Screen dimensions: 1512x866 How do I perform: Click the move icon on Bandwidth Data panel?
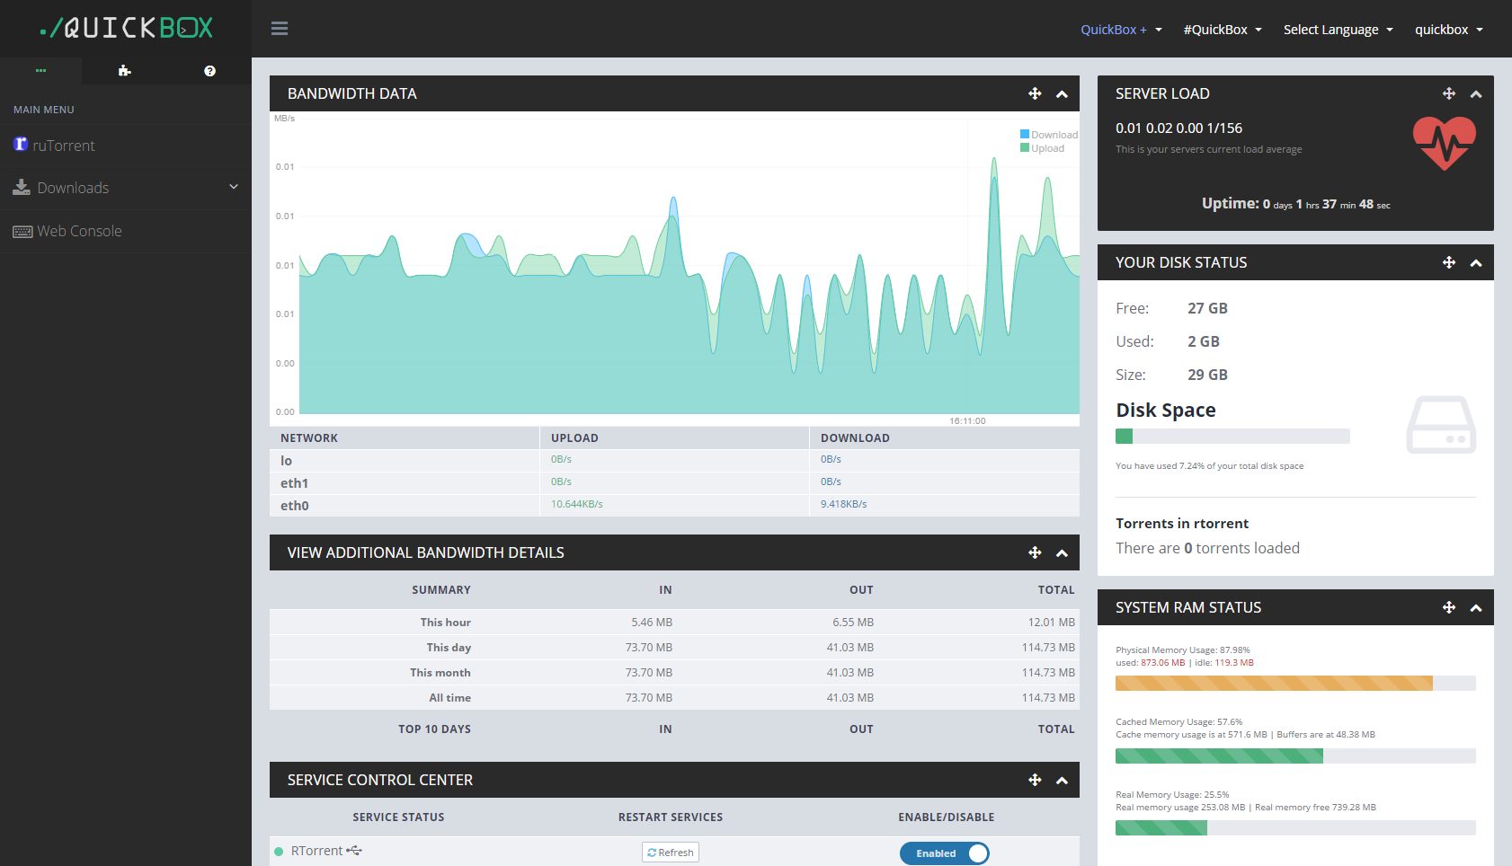tap(1035, 93)
